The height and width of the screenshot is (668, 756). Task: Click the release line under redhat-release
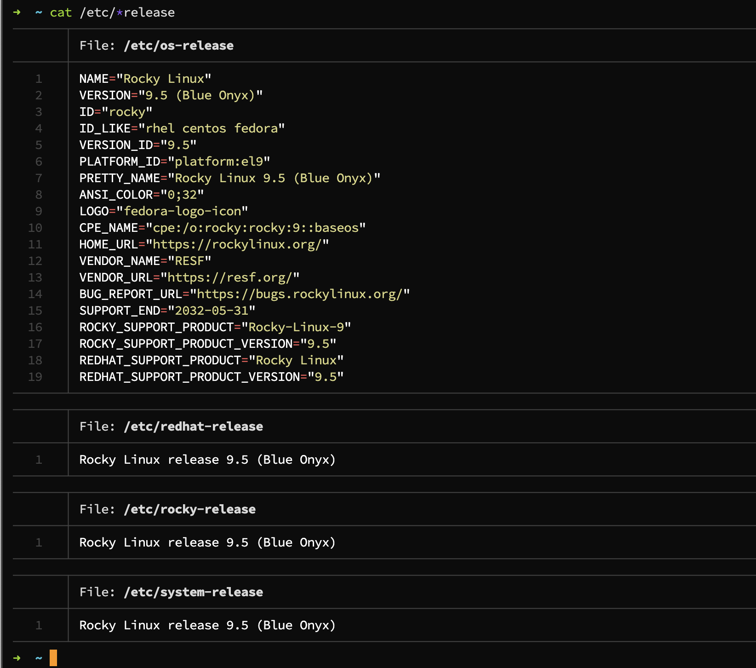(207, 460)
